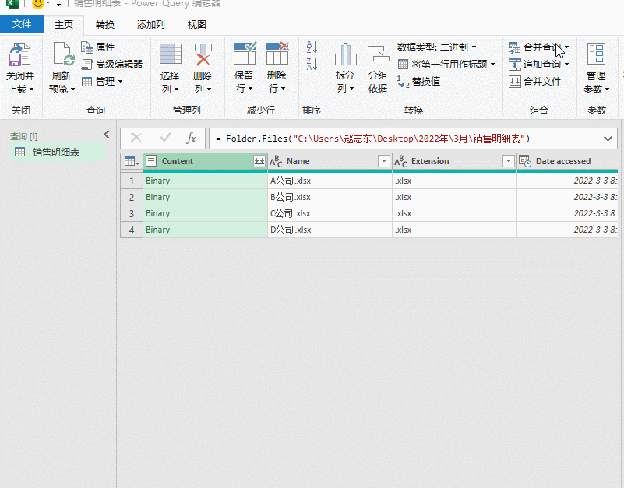Click the Binary cell for D公司.xlsx
The width and height of the screenshot is (624, 488).
click(x=206, y=230)
